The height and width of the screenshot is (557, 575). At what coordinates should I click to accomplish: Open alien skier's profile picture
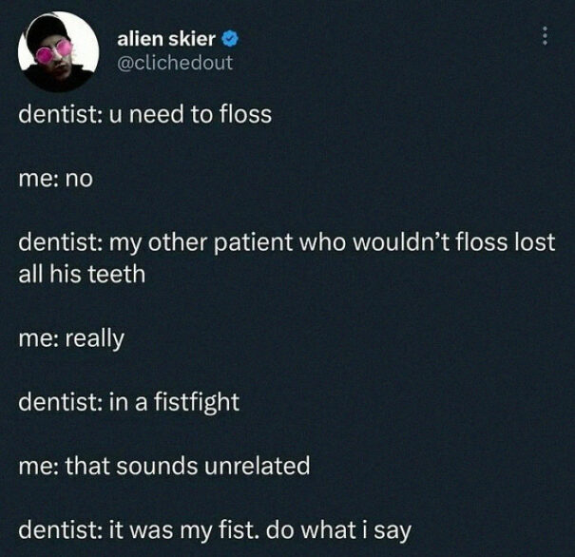click(59, 51)
